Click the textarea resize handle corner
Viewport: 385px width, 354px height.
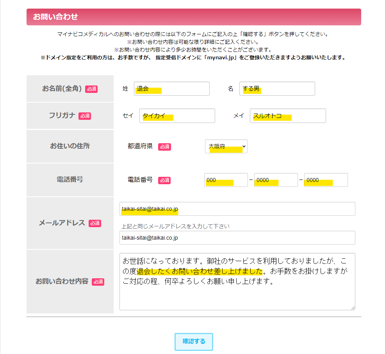tap(353, 308)
